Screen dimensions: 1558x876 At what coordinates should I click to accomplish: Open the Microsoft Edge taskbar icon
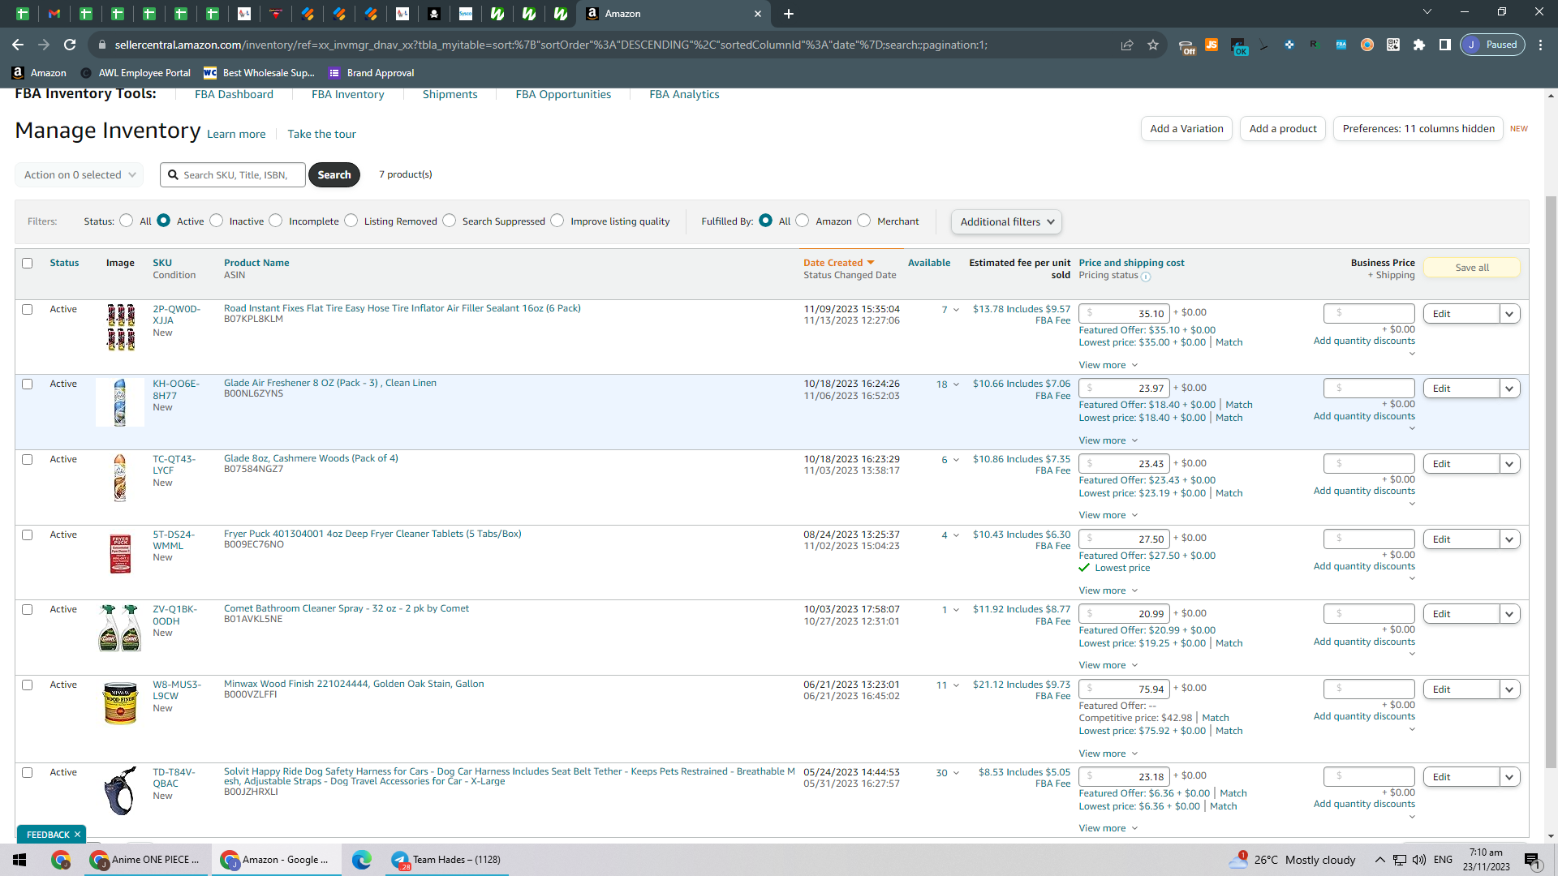coord(362,860)
